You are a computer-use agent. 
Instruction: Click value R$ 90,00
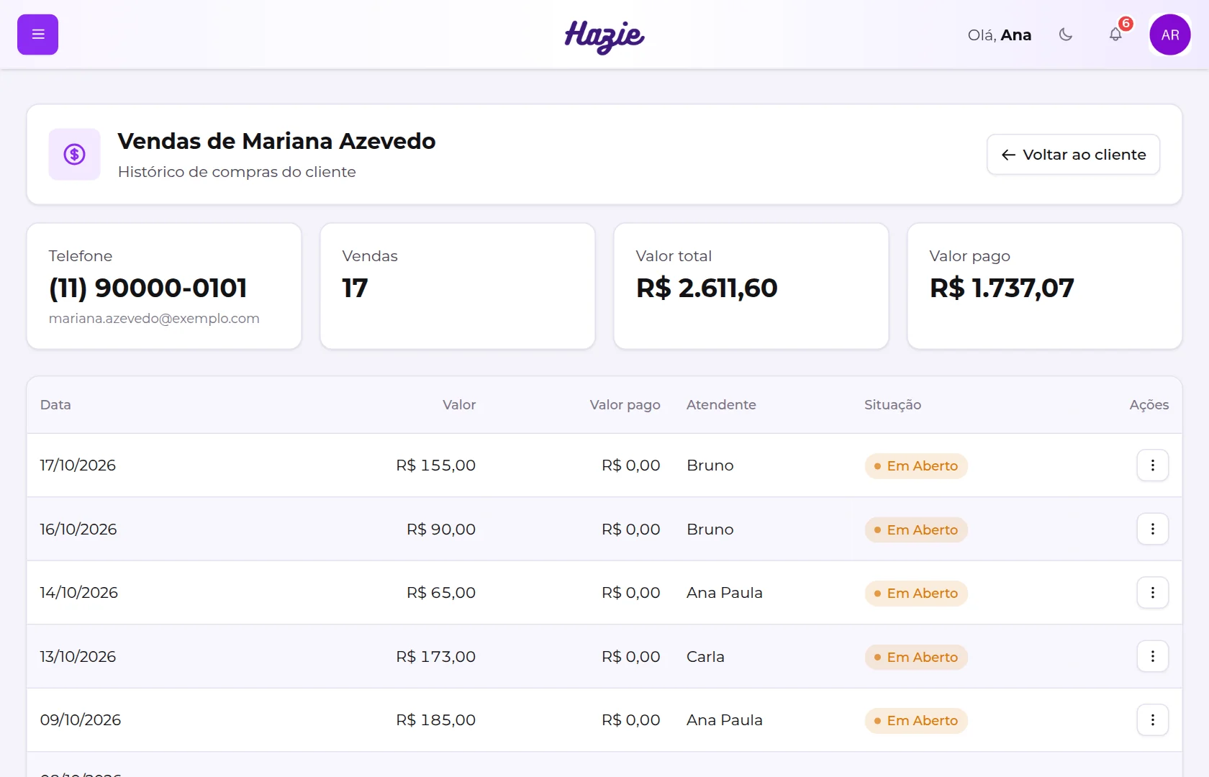(441, 530)
